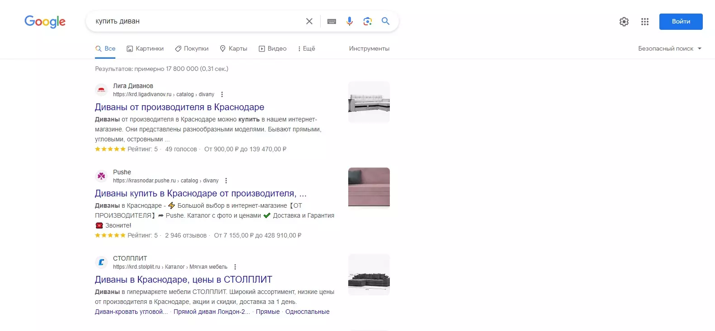Open link Диваны в Краснодаре, цены в СТОЛПЛИТ
Viewport: 715px width, 331px height.
pos(184,280)
